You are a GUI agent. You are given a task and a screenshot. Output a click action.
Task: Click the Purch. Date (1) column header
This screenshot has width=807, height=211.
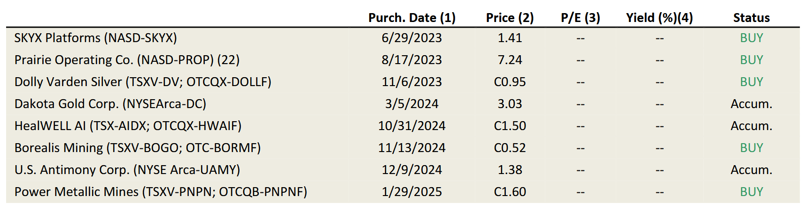pyautogui.click(x=411, y=18)
